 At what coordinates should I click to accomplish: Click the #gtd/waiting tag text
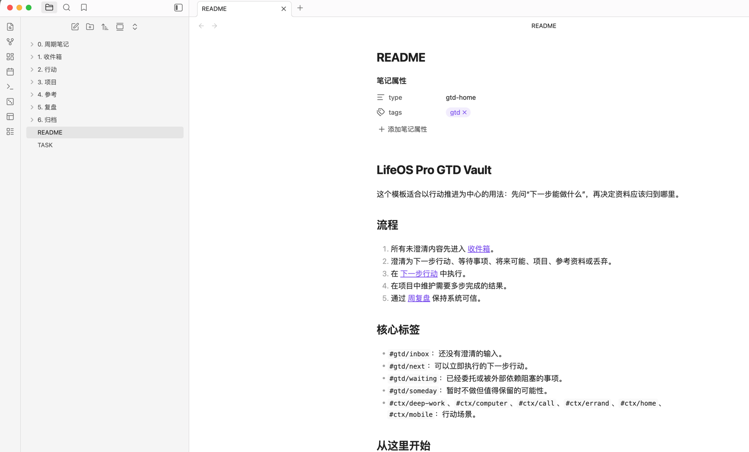413,378
